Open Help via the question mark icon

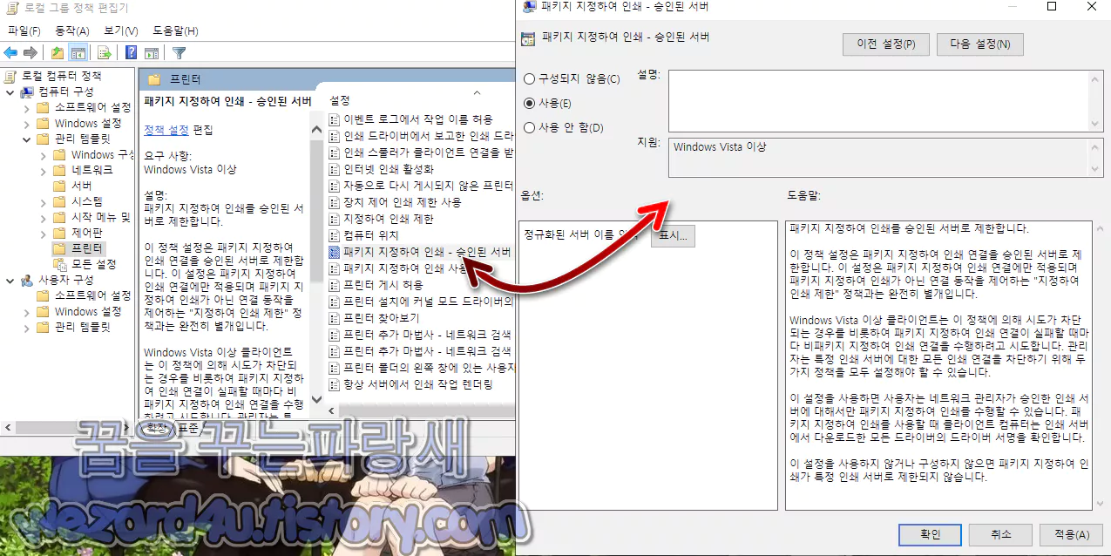coord(131,52)
